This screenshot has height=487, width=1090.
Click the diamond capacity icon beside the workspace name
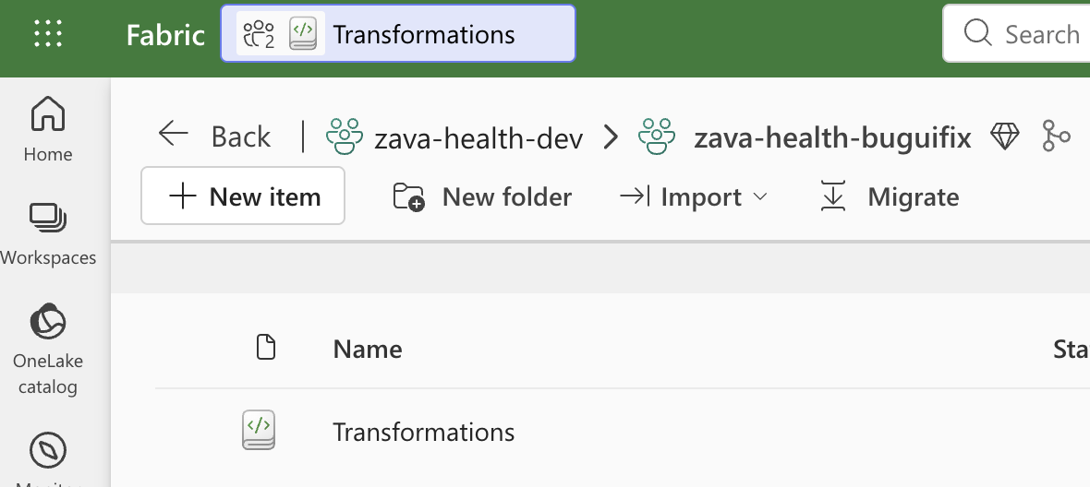tap(1004, 136)
